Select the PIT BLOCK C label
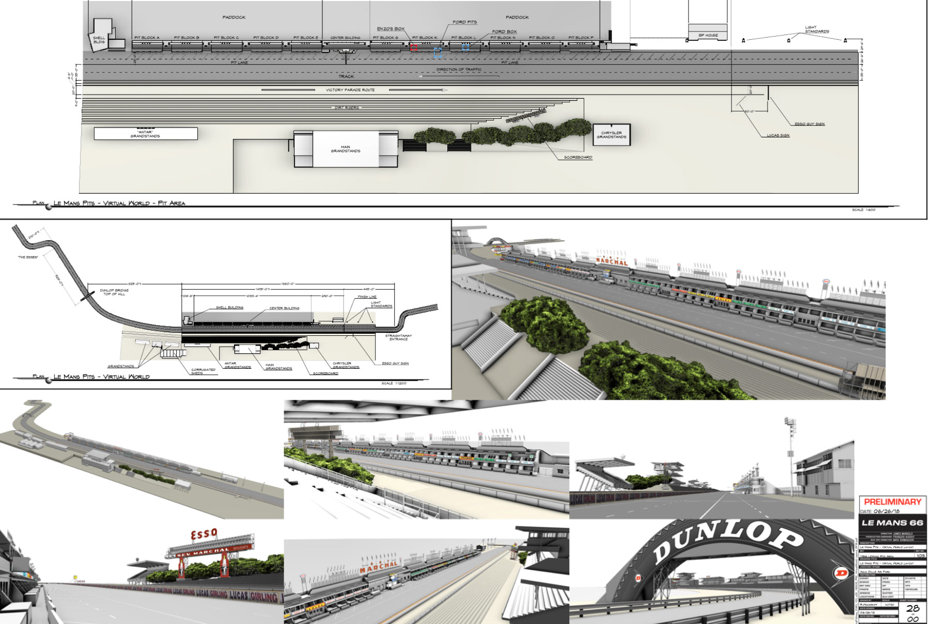Screen dimensions: 935x624 coord(226,38)
